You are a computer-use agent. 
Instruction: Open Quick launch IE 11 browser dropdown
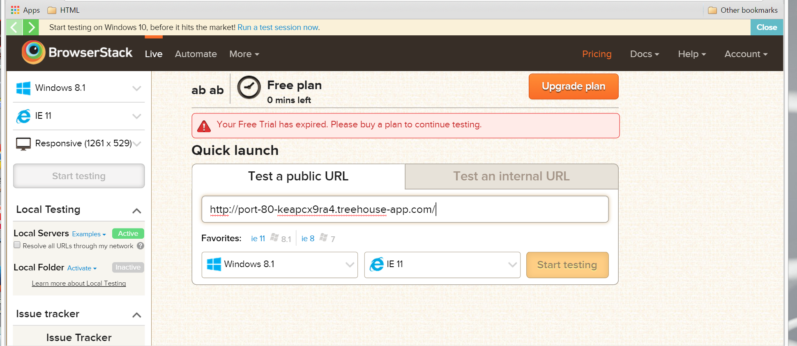[x=442, y=265]
